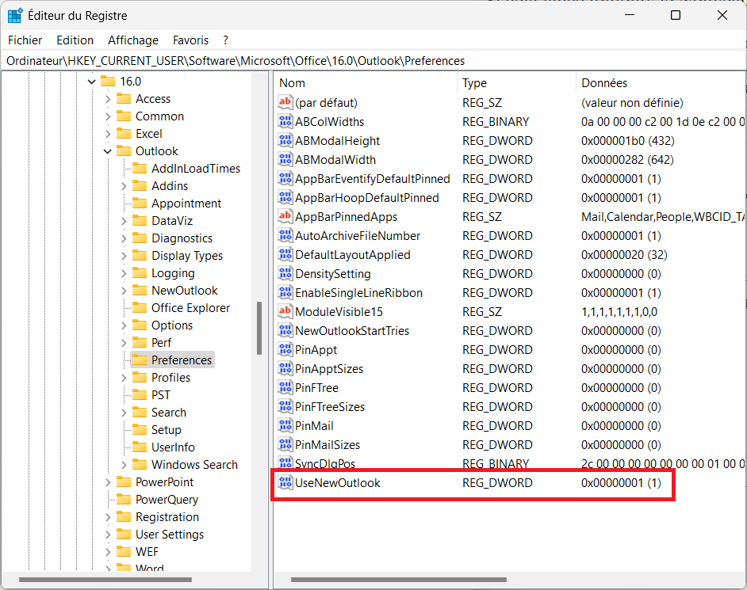Click the DWORD icon next to EnableSingleLineRibbon
Viewport: 747px width, 590px height.
point(285,292)
